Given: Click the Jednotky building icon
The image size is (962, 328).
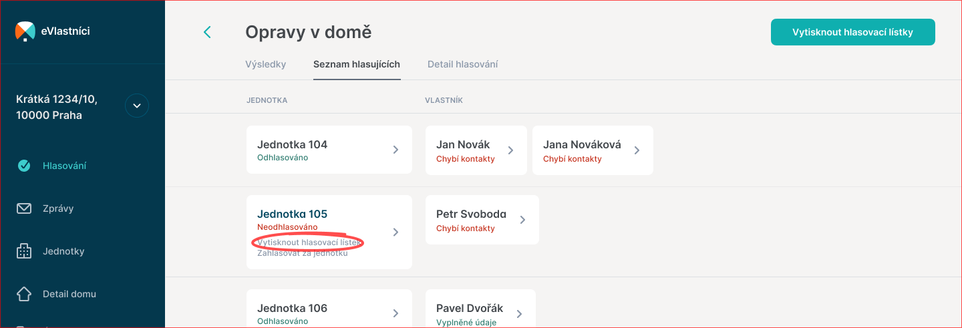Looking at the screenshot, I should pyautogui.click(x=24, y=251).
